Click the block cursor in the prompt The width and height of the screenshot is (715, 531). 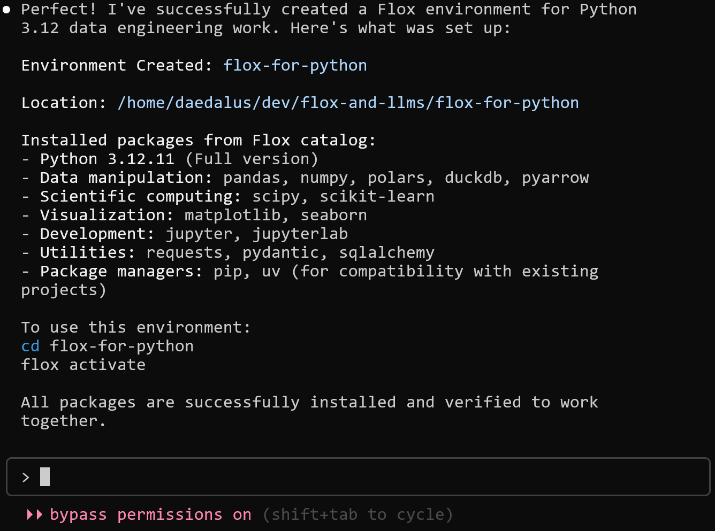(x=45, y=476)
